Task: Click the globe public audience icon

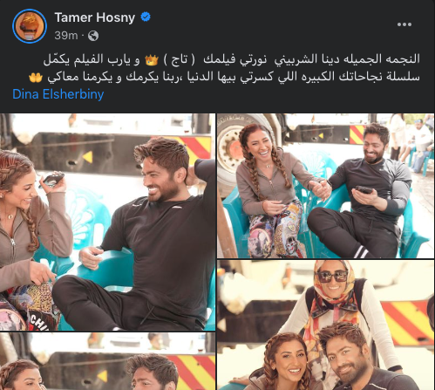Action: [93, 36]
